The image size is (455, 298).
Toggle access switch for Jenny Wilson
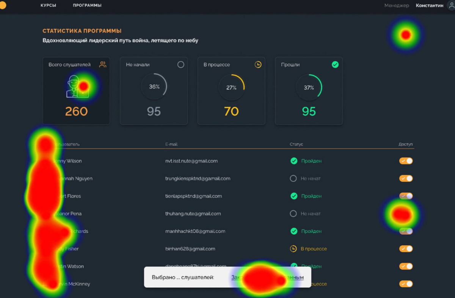point(406,161)
